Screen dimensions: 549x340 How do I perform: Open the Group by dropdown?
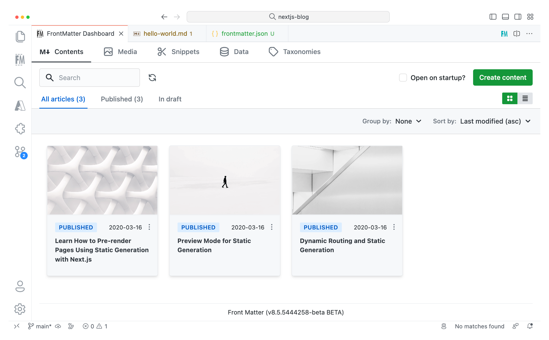[408, 121]
